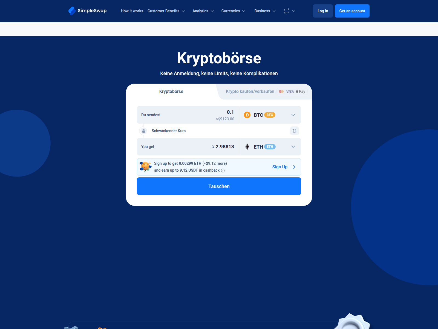Open the ETH currency selector chevron
The height and width of the screenshot is (329, 438).
click(293, 147)
